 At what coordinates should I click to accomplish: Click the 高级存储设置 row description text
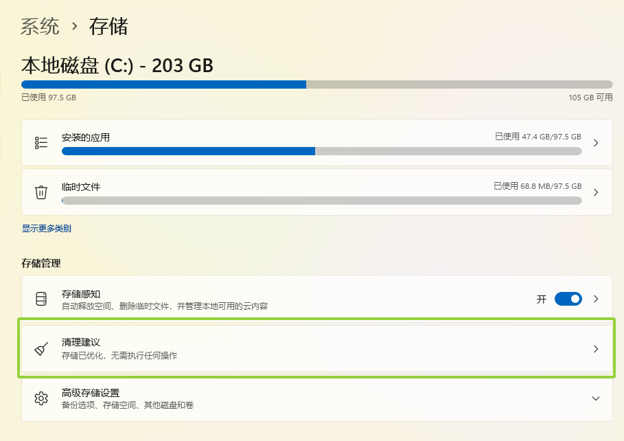tap(128, 405)
